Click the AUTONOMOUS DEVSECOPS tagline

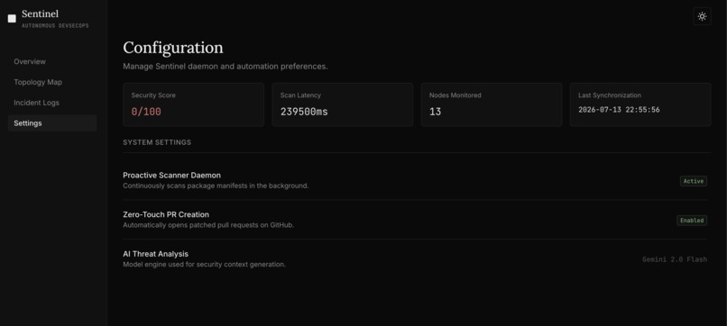pos(55,26)
